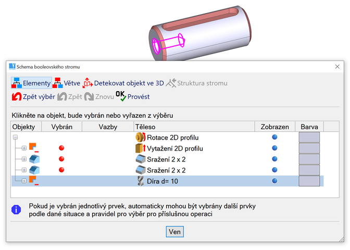Viewport: 350px width, 250px height.
Task: Click the Zpět výběr undo icon
Action: [x=16, y=96]
